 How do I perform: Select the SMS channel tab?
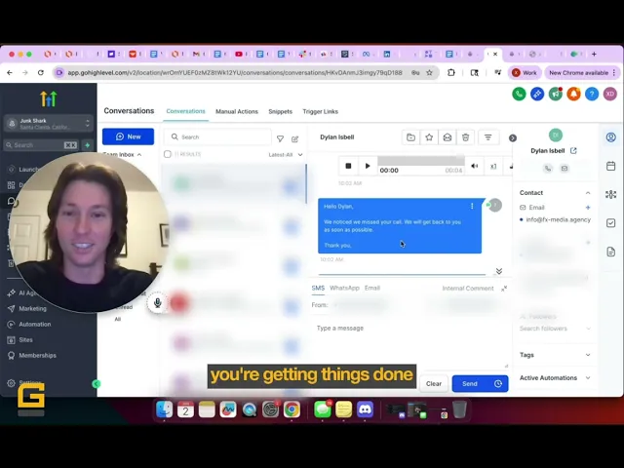(318, 289)
